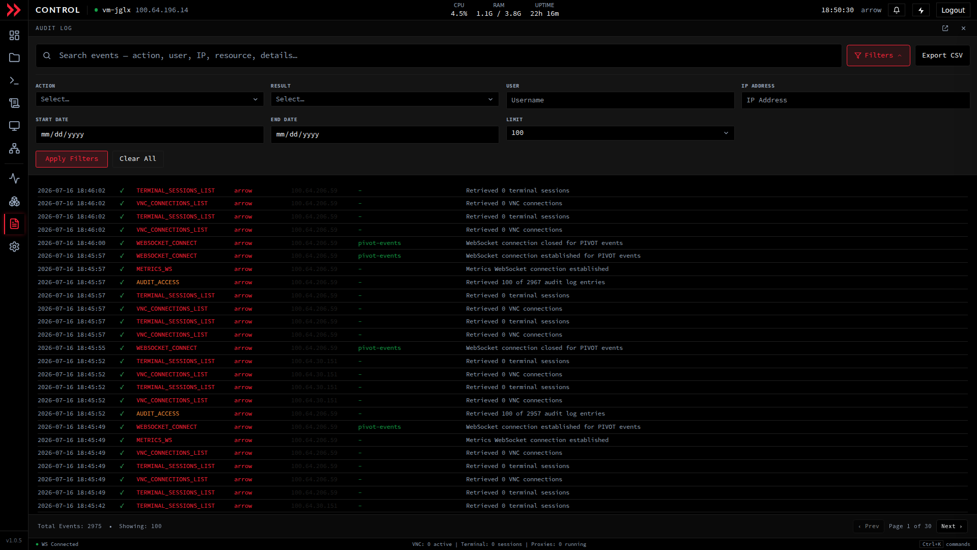Click Page 1 of 30 indicator

click(910, 526)
